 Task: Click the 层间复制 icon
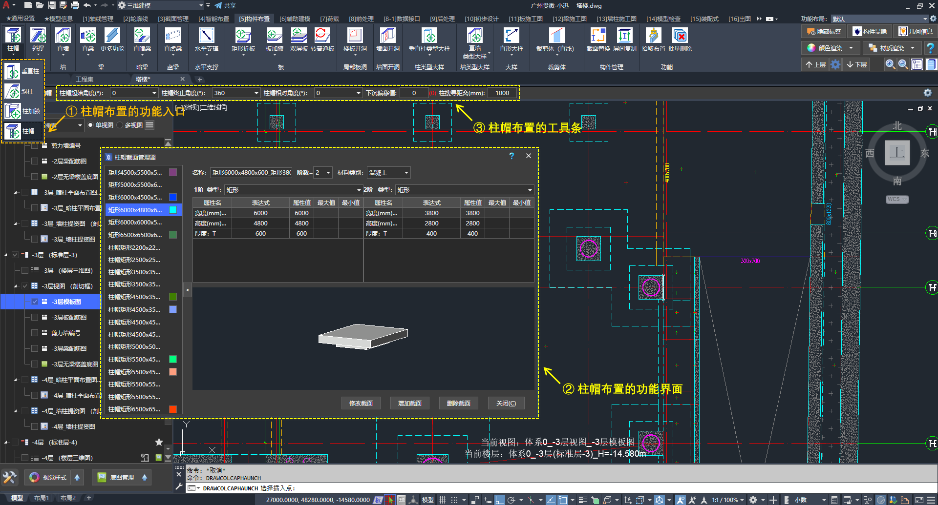point(625,36)
